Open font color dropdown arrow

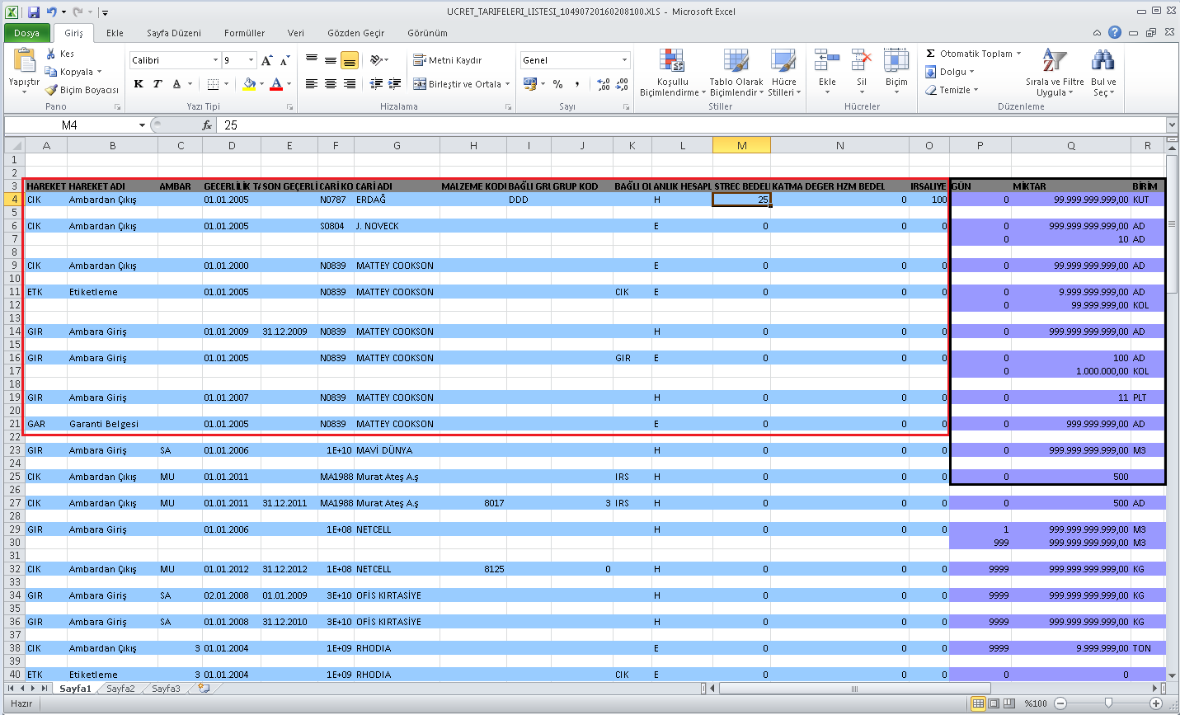(x=289, y=84)
